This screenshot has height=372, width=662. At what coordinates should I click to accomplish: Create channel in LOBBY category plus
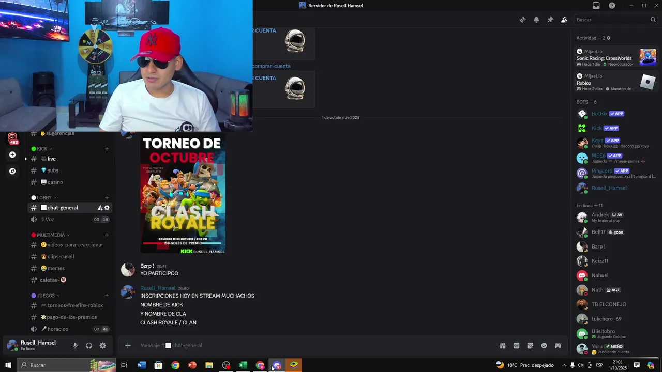[x=107, y=198]
